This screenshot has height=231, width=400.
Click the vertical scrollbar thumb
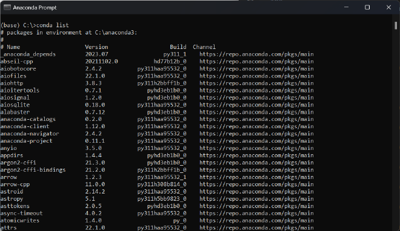click(396, 25)
